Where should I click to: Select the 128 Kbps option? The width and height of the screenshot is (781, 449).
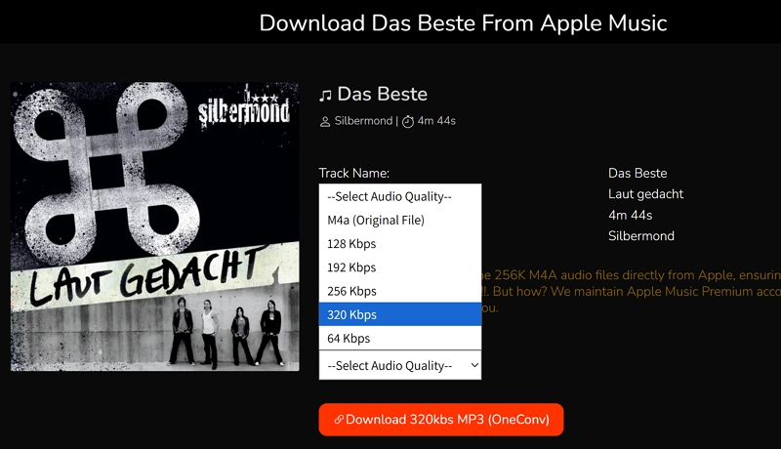point(400,244)
